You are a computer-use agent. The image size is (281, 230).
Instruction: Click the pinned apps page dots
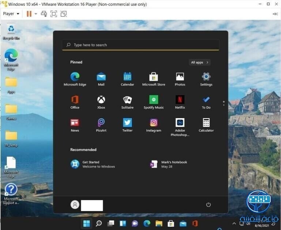pos(224,103)
